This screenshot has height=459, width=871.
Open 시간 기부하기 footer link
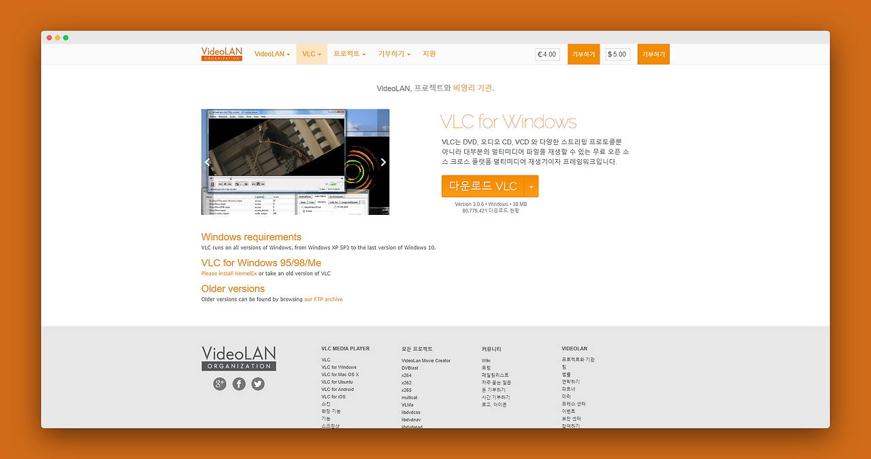(x=495, y=397)
